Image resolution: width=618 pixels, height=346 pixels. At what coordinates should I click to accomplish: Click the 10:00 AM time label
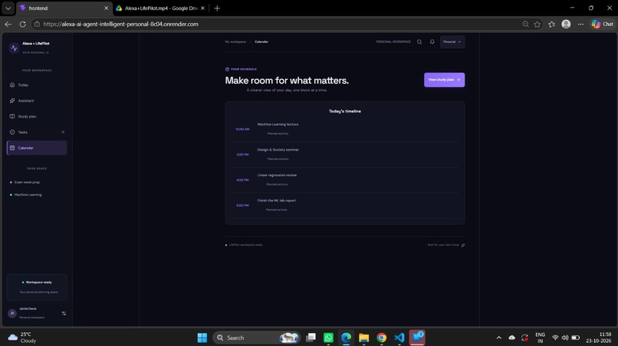point(242,129)
